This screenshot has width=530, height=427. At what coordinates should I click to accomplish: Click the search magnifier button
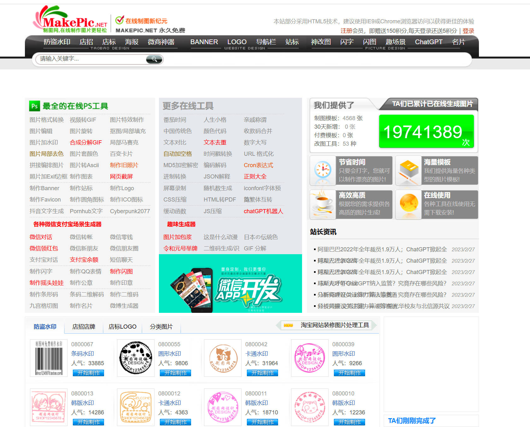click(154, 59)
